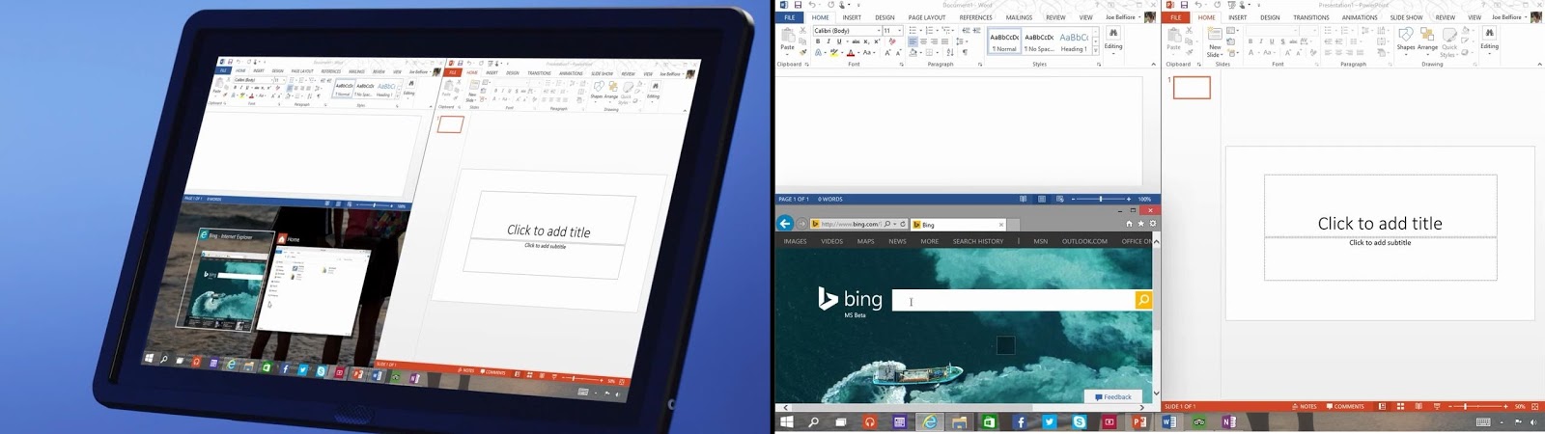Apply the No Spacing style in Word
This screenshot has height=434, width=1545.
coord(1039,41)
